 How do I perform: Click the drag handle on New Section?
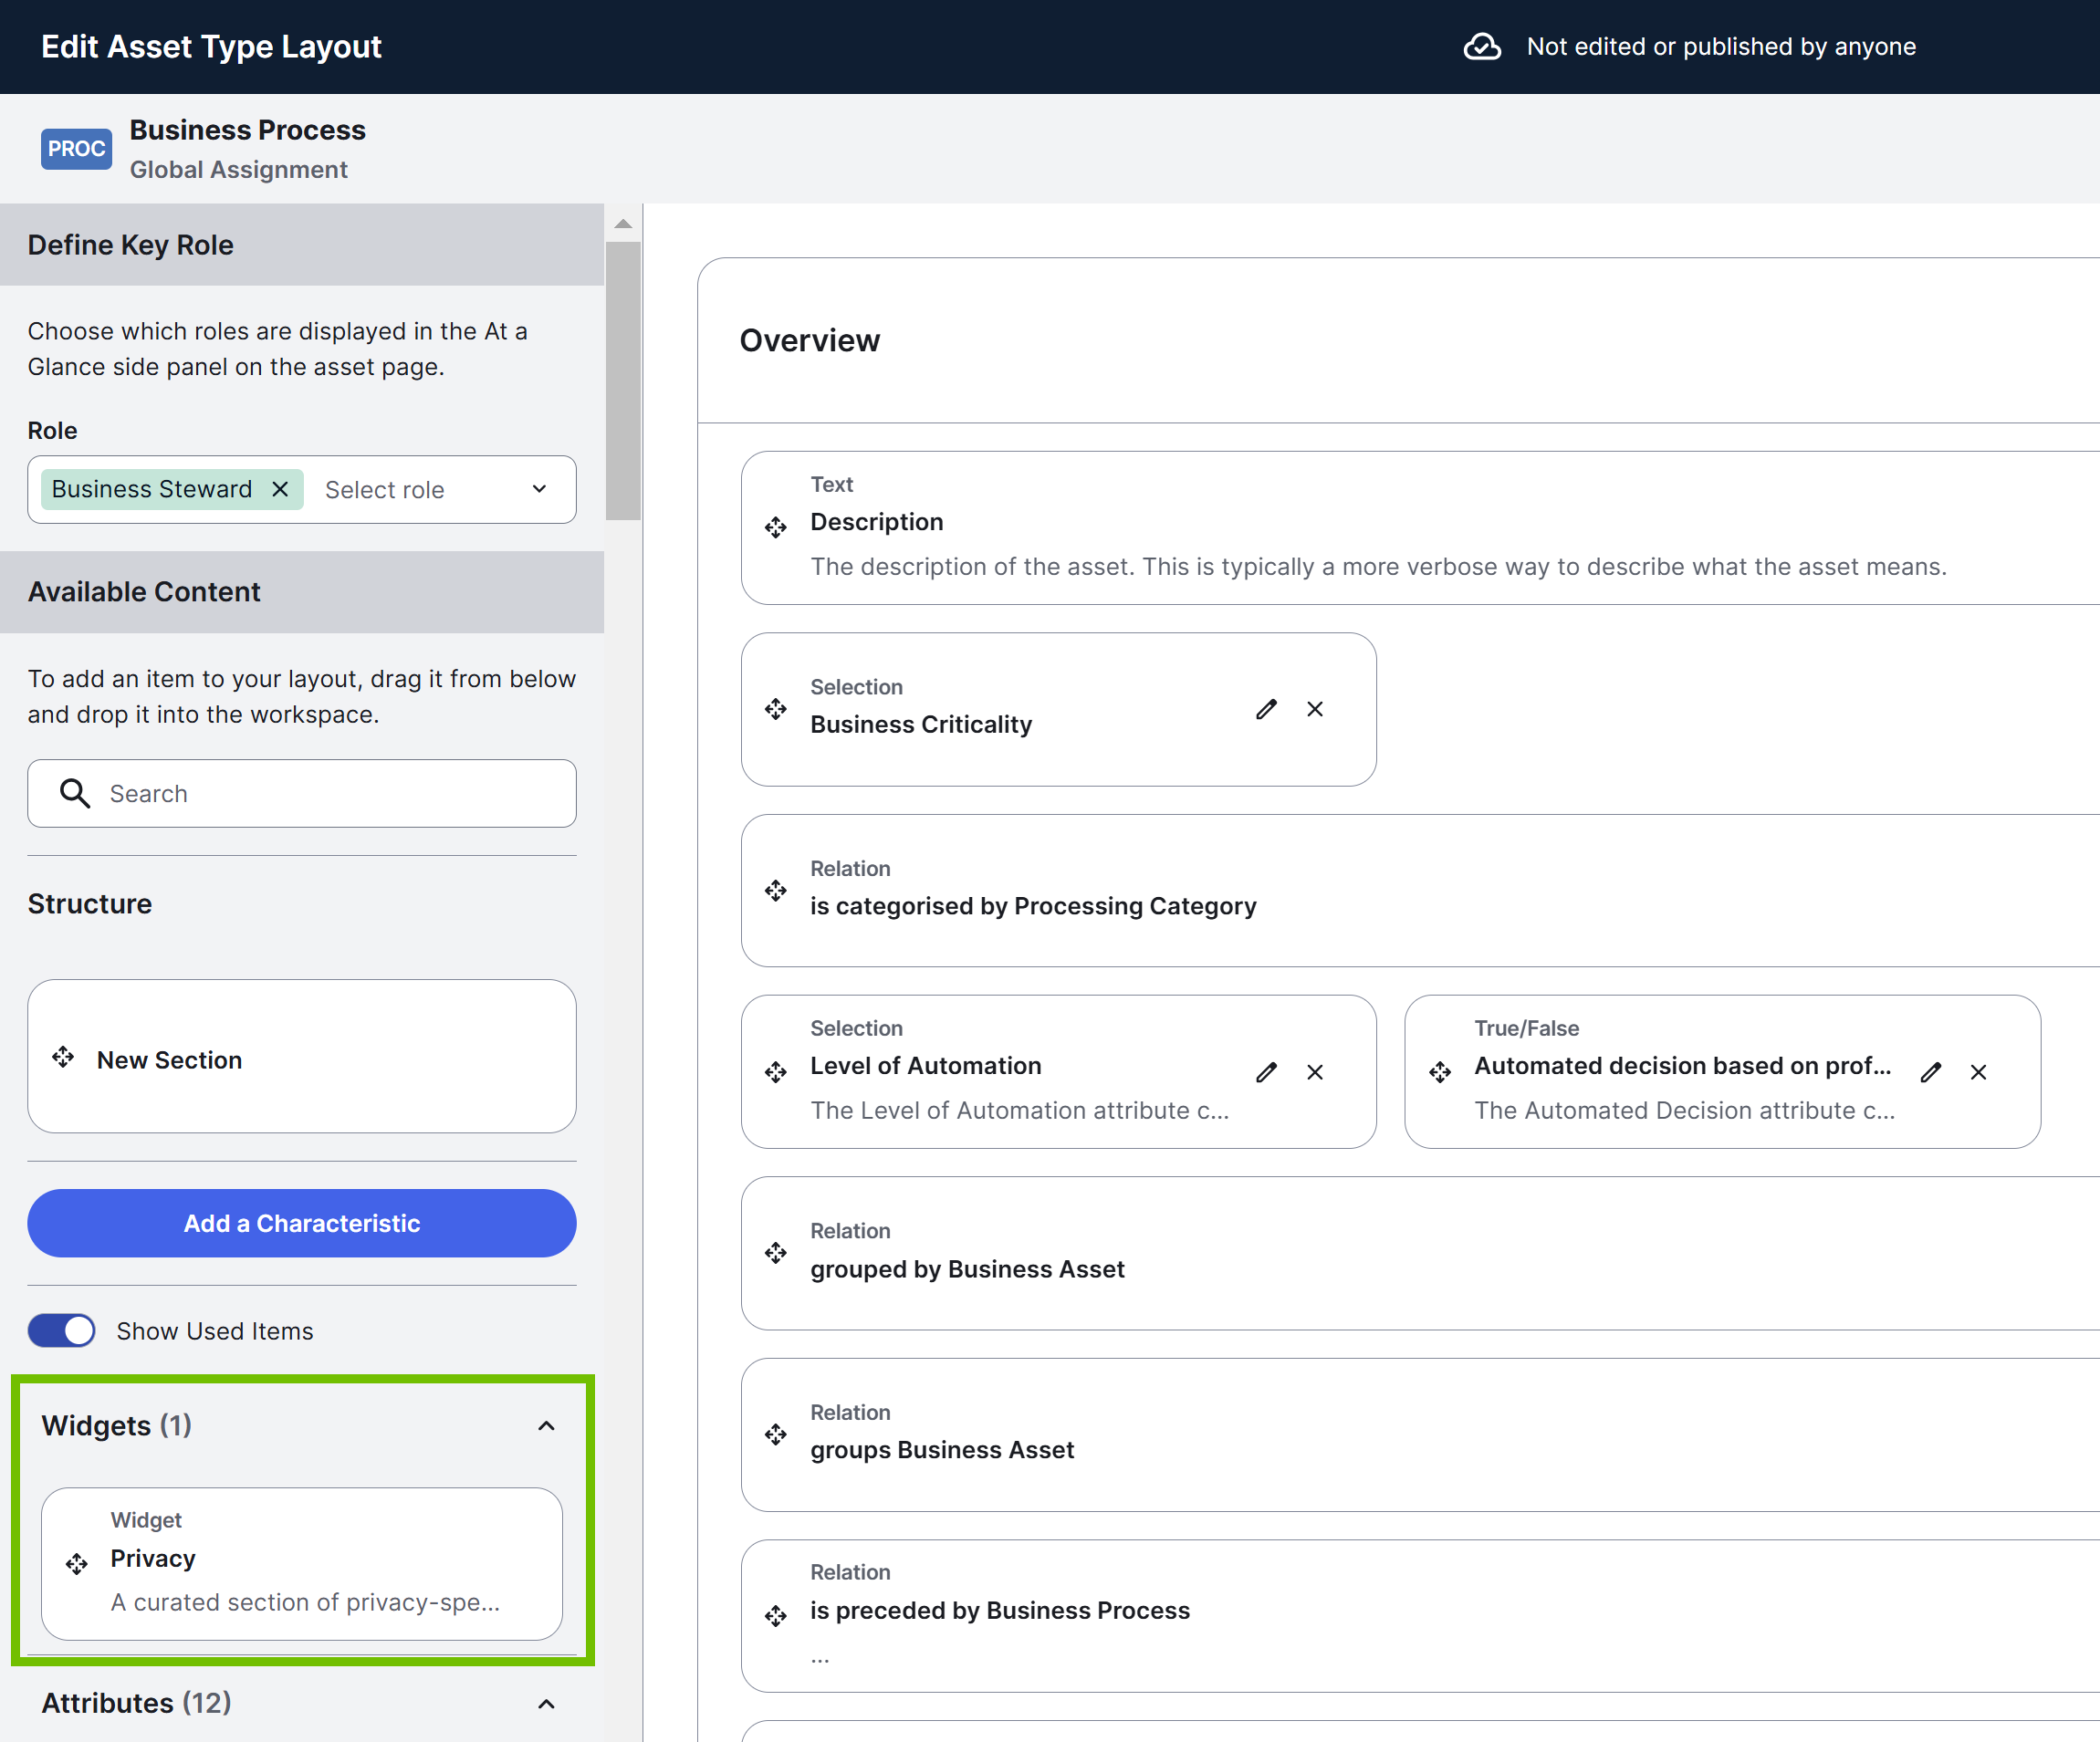tap(64, 1058)
